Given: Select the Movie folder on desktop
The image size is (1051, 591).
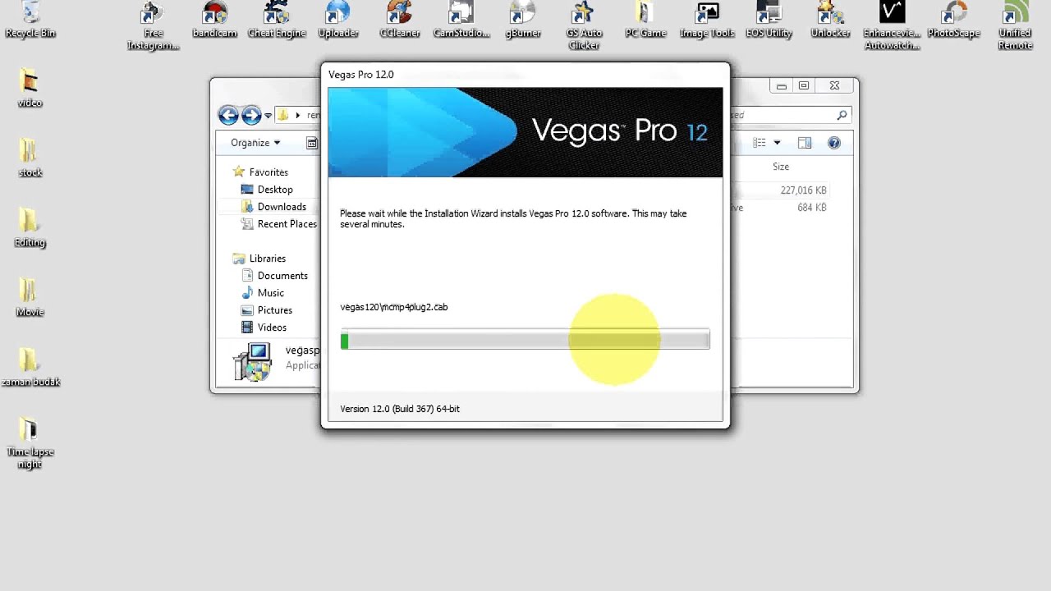Looking at the screenshot, I should [30, 298].
